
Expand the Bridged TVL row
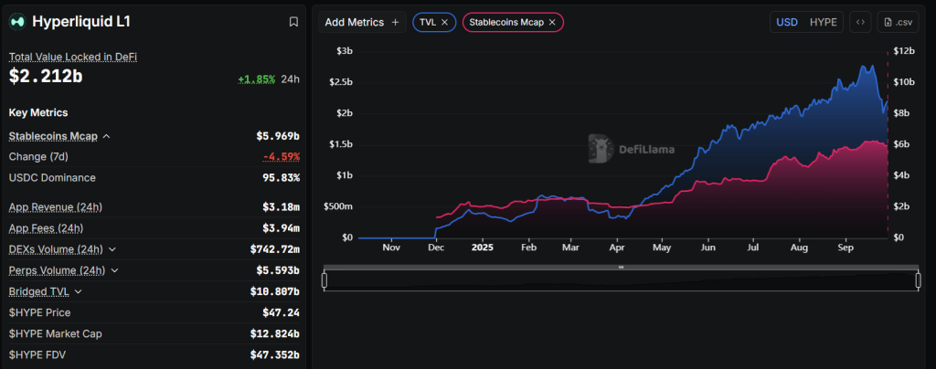tap(79, 292)
